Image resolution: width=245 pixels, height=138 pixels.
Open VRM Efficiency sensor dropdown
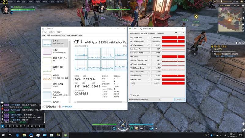coord(149,75)
